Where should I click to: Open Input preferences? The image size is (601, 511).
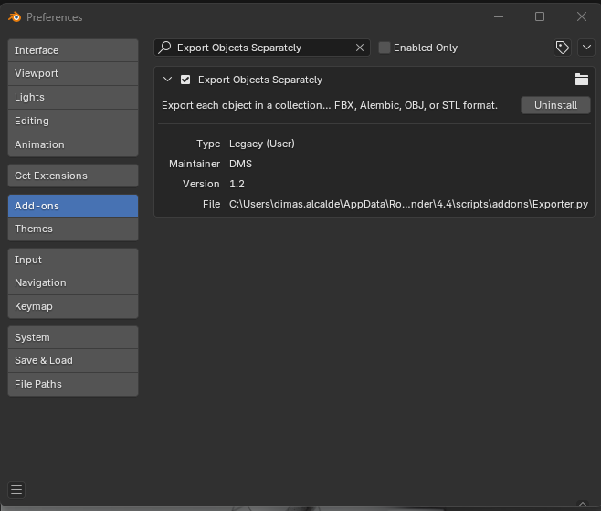[x=73, y=260]
